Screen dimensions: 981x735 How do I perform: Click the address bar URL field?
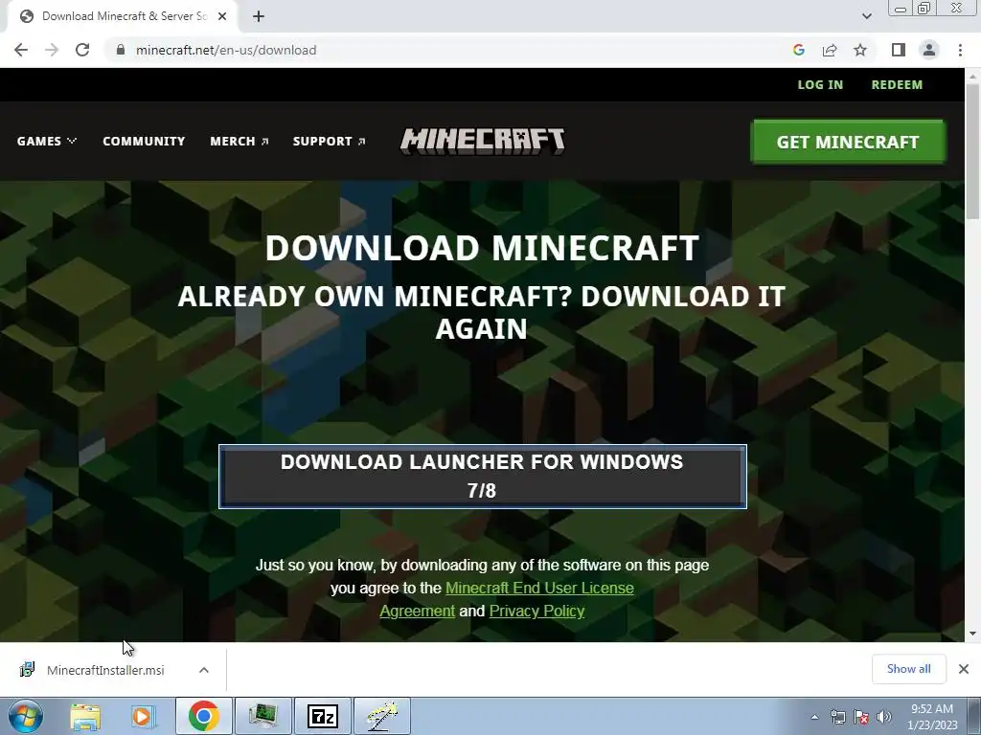tap(450, 50)
